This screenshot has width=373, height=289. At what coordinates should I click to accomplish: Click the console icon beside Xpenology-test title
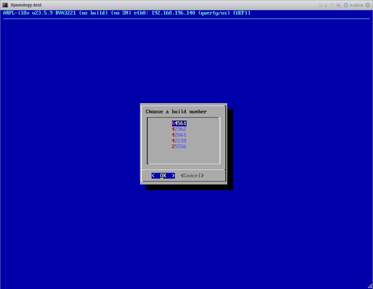(5, 5)
